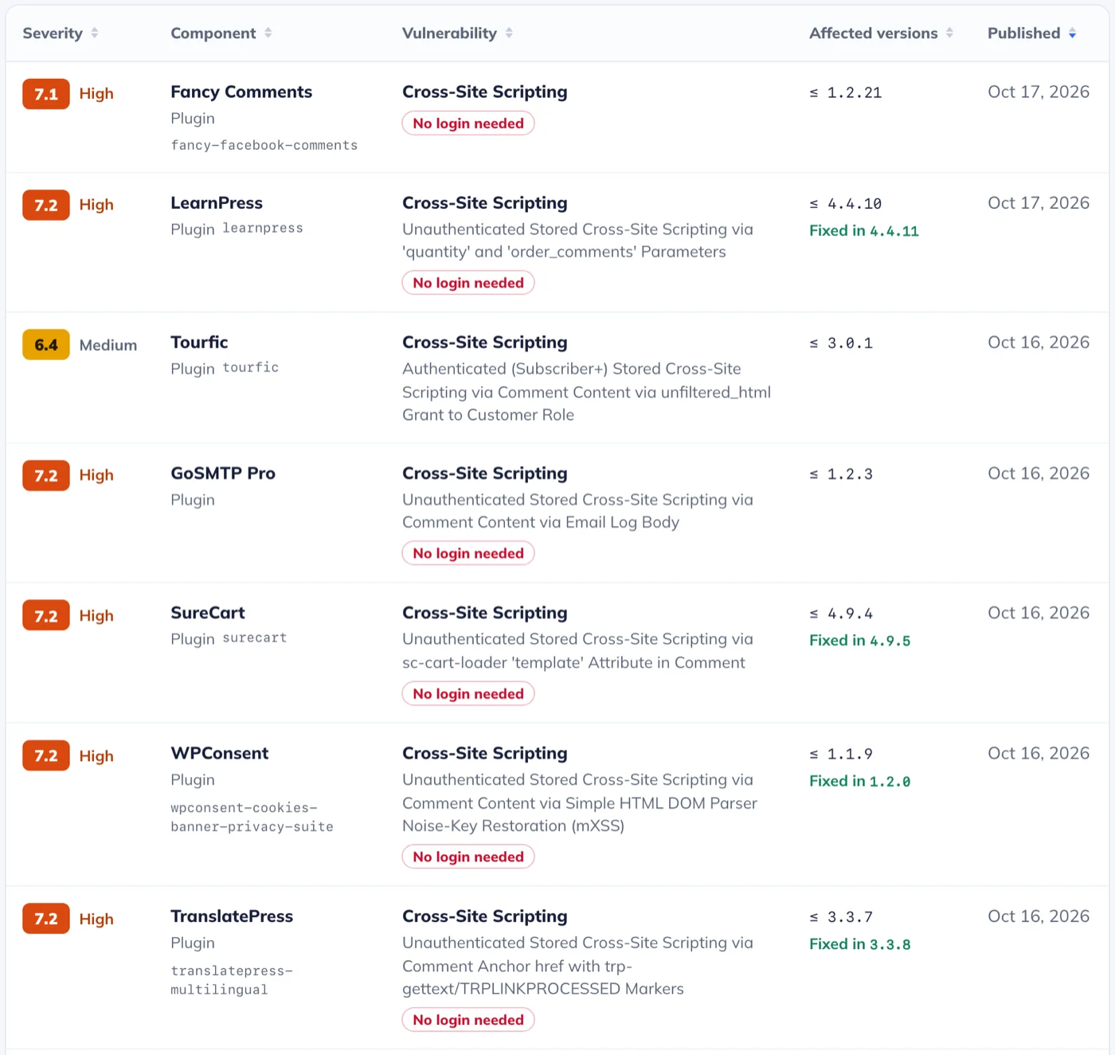The image size is (1115, 1055).
Task: Click the learnpress plugin slug
Action: 263,228
